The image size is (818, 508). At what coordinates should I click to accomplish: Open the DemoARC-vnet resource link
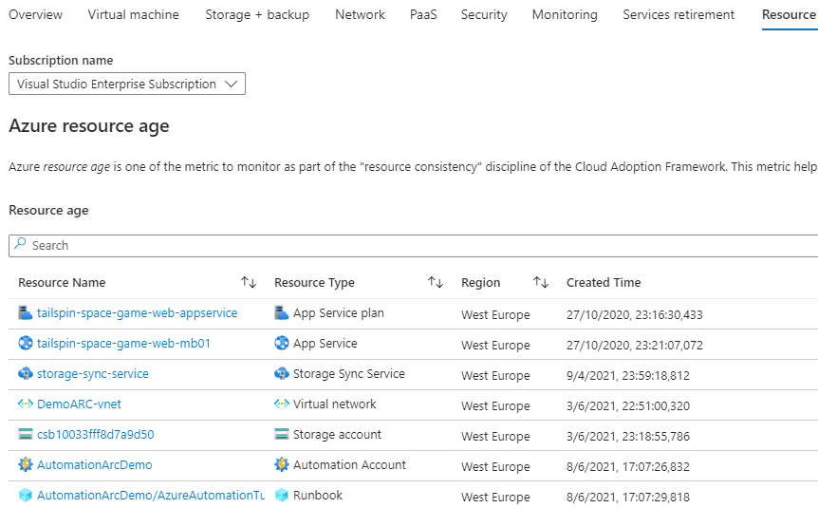pyautogui.click(x=79, y=404)
